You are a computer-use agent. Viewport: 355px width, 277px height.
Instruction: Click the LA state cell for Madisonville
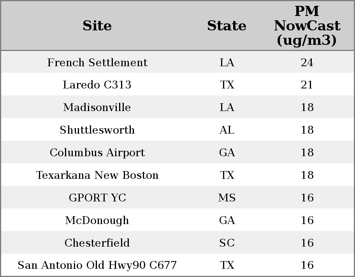[227, 107]
